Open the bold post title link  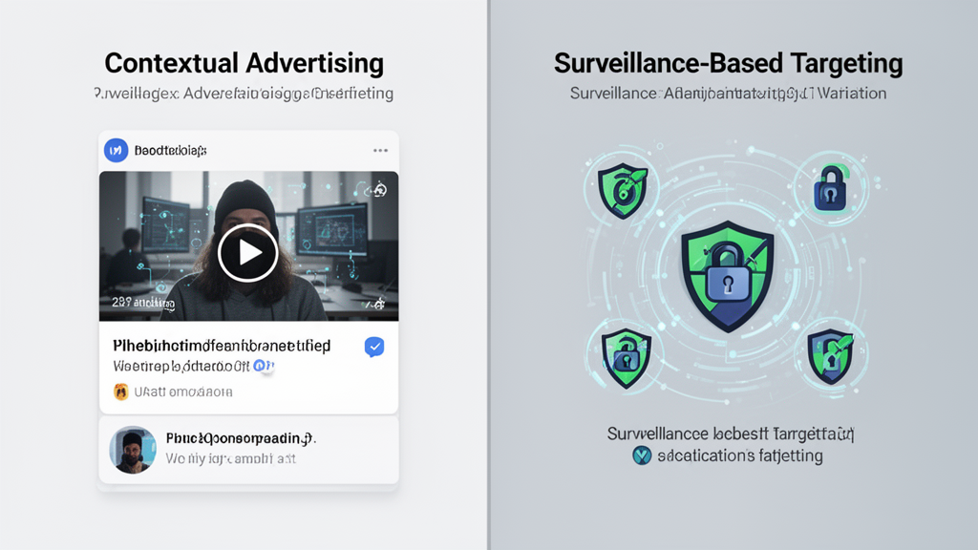click(x=222, y=346)
